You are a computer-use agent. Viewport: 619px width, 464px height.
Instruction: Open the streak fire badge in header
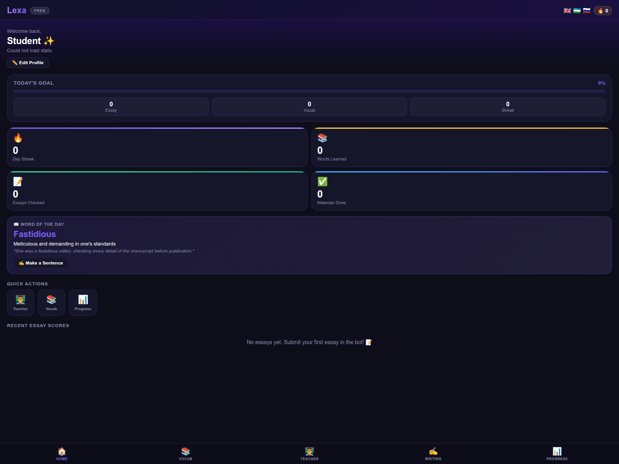[x=603, y=11]
